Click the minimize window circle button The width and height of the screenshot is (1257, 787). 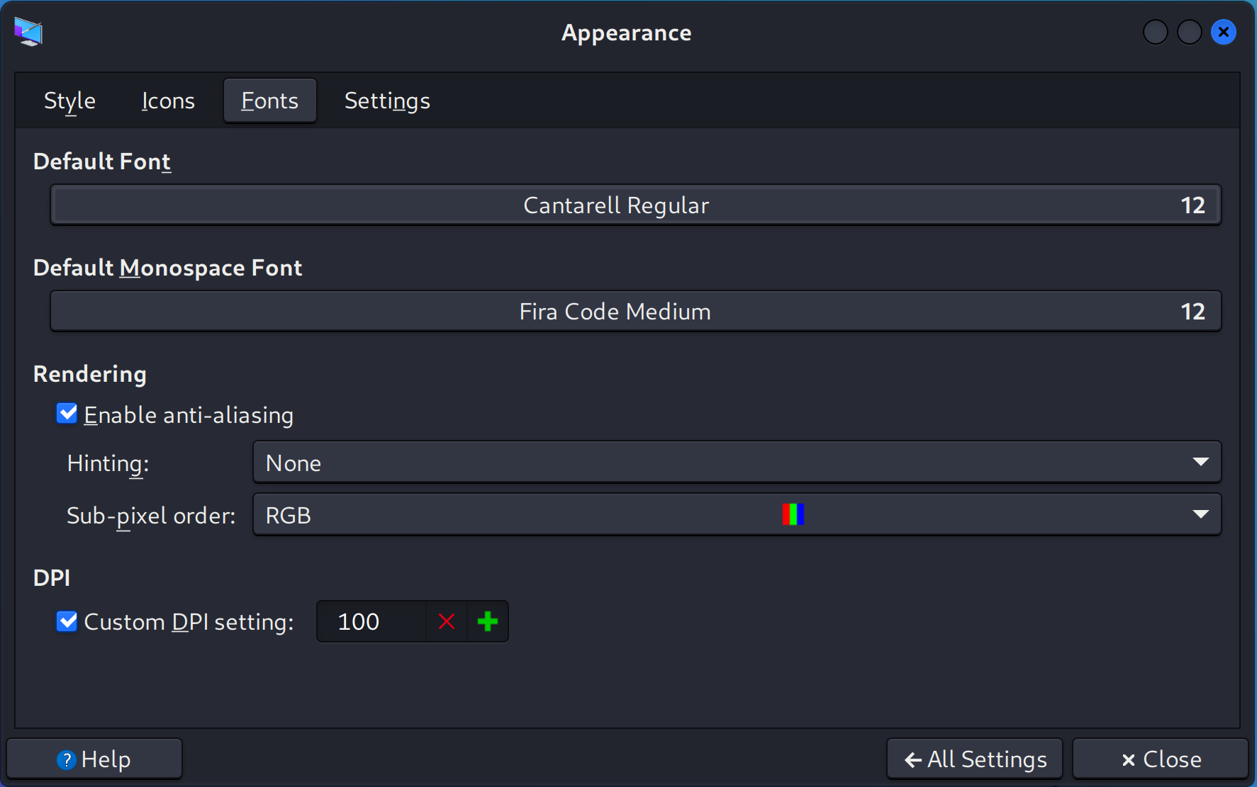(1156, 32)
